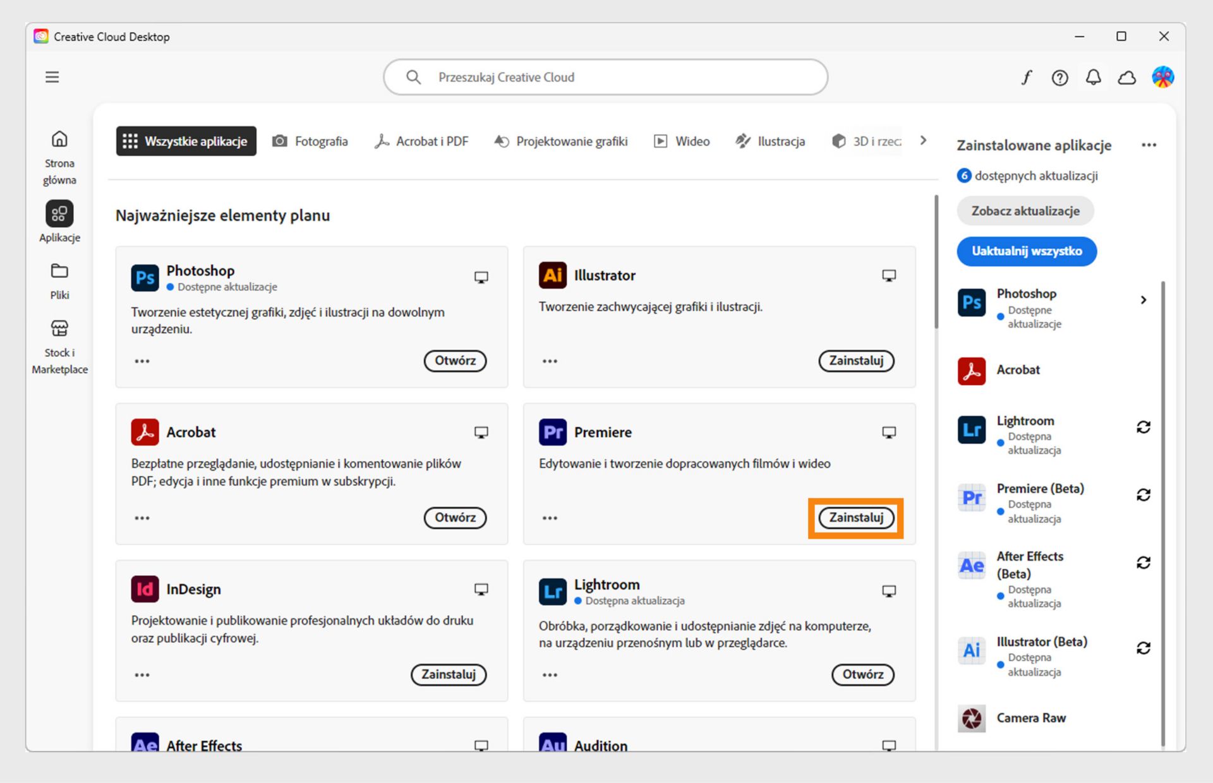Click Uaktualnij wszystko button
The width and height of the screenshot is (1213, 783).
pos(1027,251)
